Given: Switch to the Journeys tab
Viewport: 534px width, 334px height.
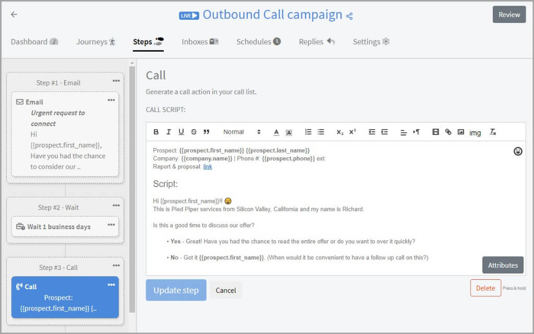Looking at the screenshot, I should pyautogui.click(x=95, y=42).
